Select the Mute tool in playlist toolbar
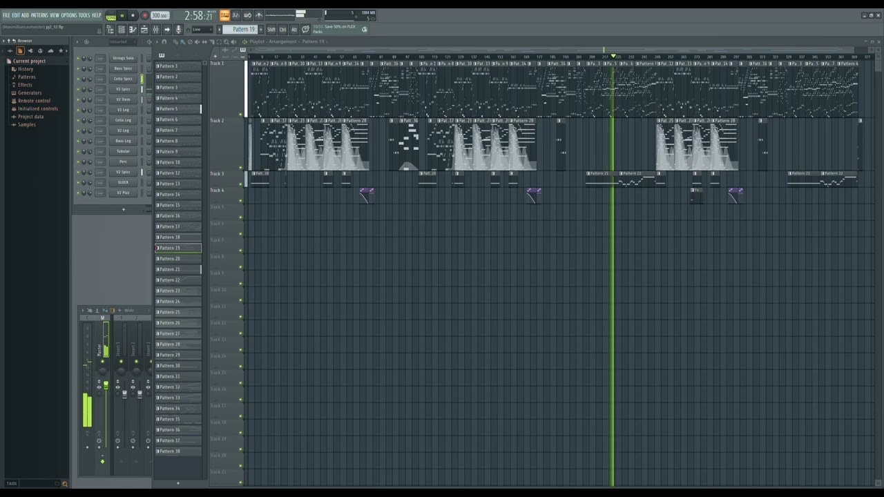This screenshot has width=884, height=497. click(x=198, y=41)
